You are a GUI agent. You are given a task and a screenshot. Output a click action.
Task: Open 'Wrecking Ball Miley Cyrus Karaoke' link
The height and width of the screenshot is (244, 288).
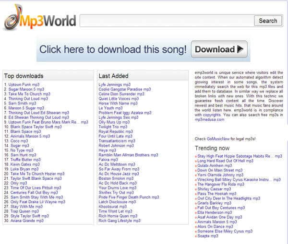(x=239, y=180)
